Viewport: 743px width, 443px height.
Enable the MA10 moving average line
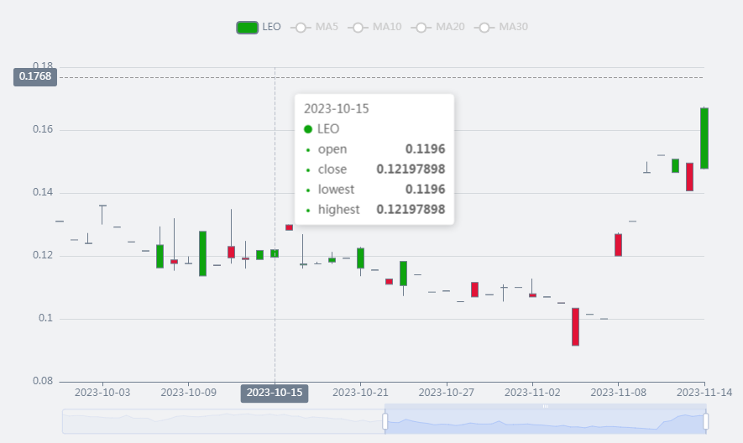(374, 27)
